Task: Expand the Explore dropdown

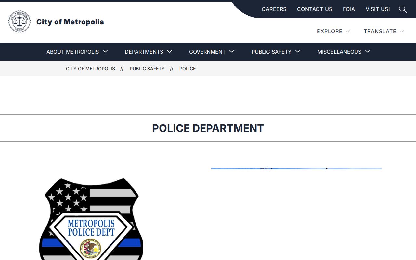Action: (x=333, y=31)
